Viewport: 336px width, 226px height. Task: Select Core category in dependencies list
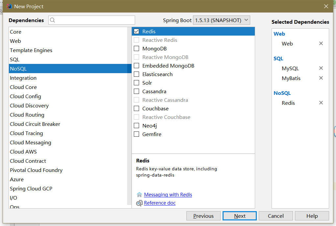(x=68, y=32)
